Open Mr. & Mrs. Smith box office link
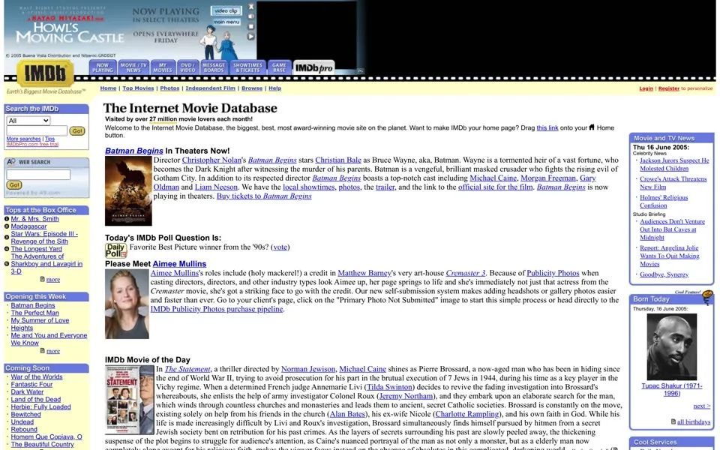 [35, 219]
